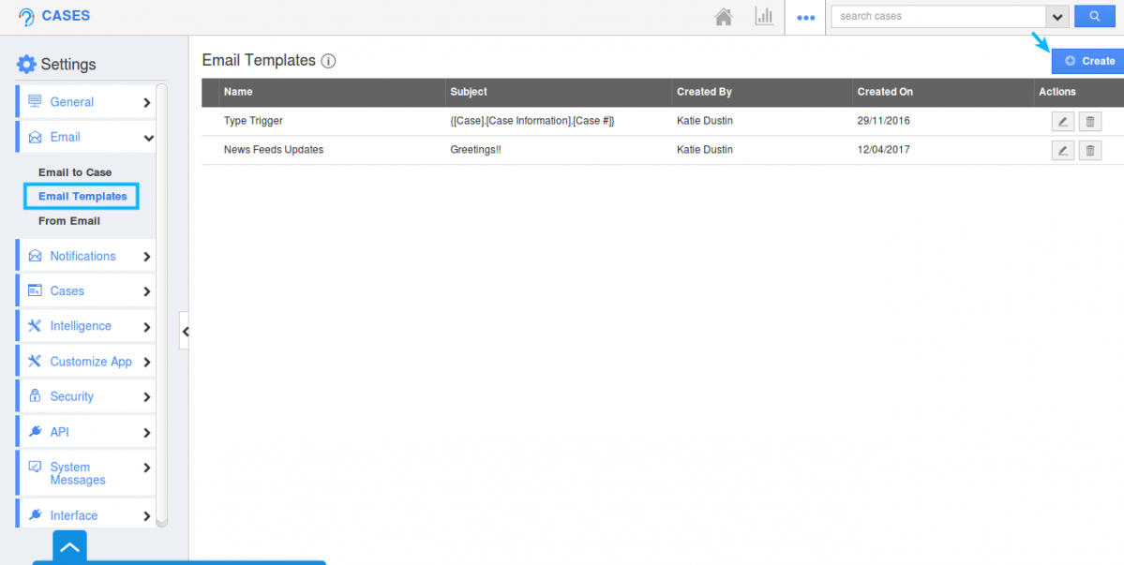The width and height of the screenshot is (1124, 565).
Task: Click the Settings gear icon
Action: tap(26, 64)
